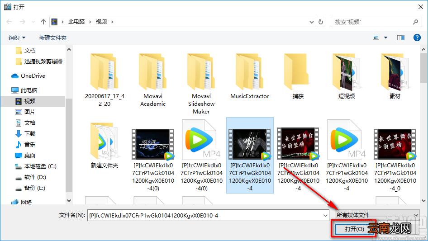
Task: Select the 新建文件夹 folder
Action: click(105, 145)
